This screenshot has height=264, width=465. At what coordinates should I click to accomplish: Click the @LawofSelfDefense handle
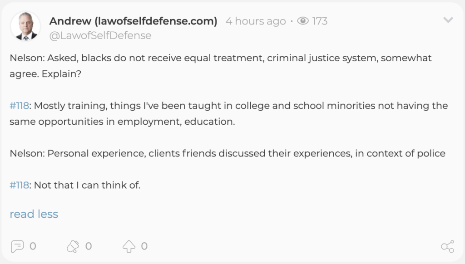pyautogui.click(x=100, y=35)
